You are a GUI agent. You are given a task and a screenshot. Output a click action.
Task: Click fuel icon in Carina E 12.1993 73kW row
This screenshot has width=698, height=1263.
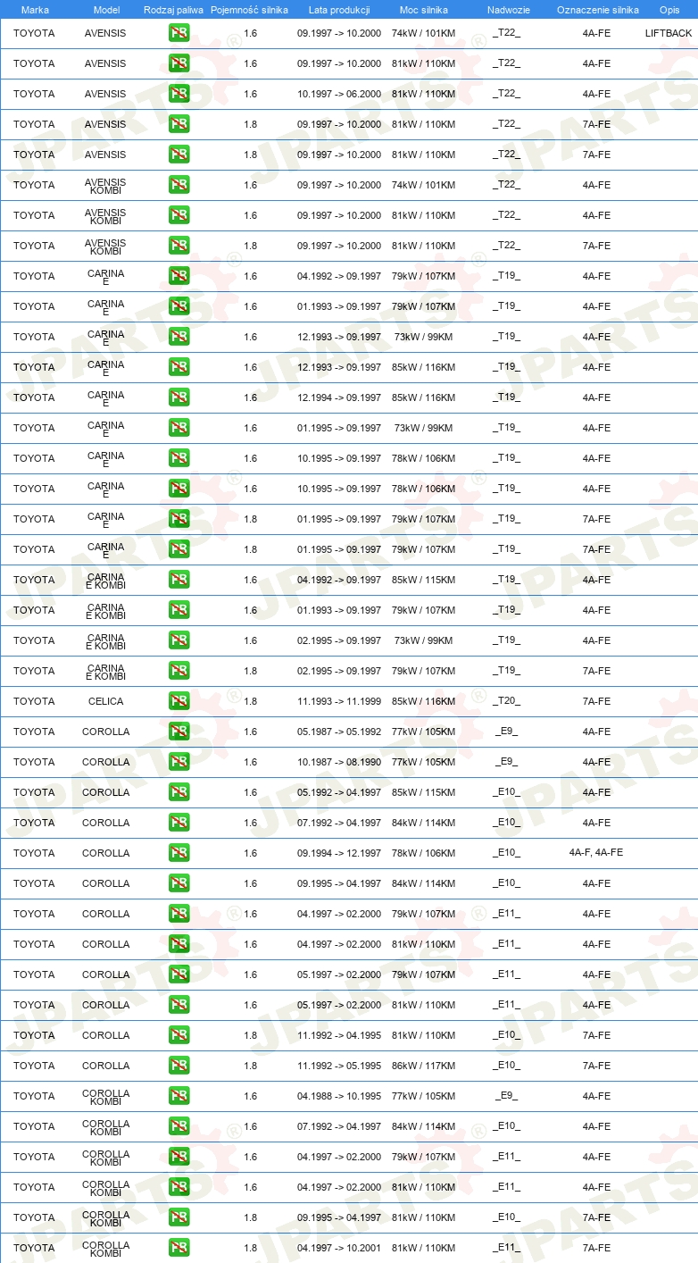click(179, 337)
